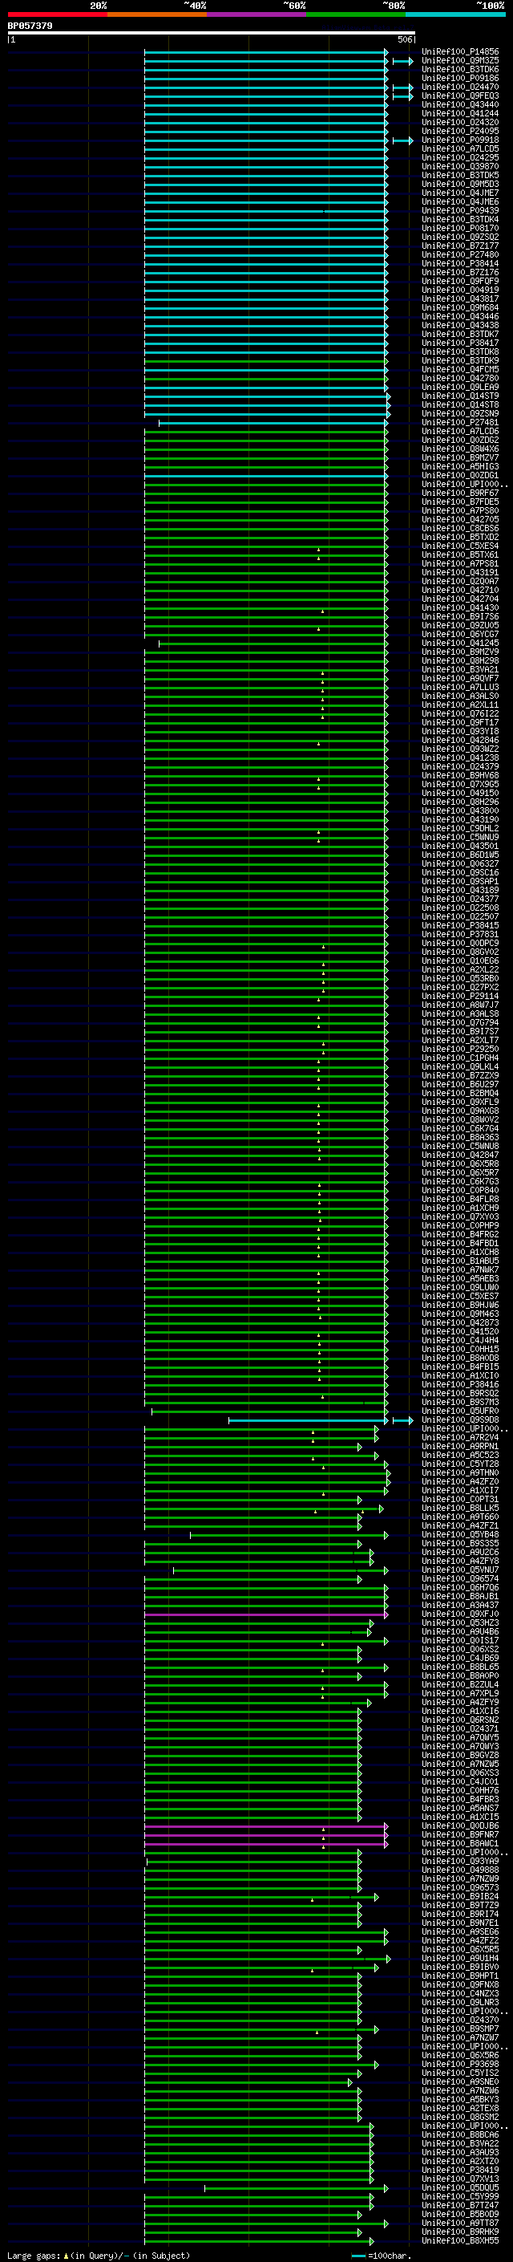Select hit UniRef100_O24470
The height and width of the screenshot is (2262, 513).
point(459,87)
